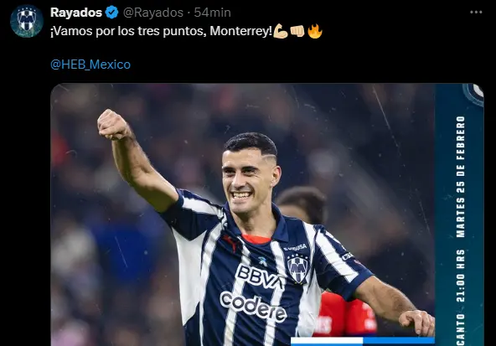Image resolution: width=496 pixels, height=346 pixels.
Task: Click the blue verified badge
Action: tap(111, 13)
